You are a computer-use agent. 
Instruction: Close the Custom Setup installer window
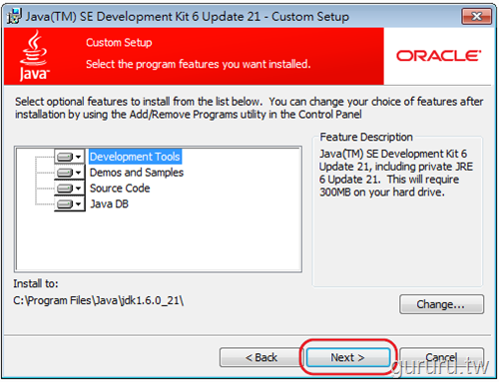(476, 16)
